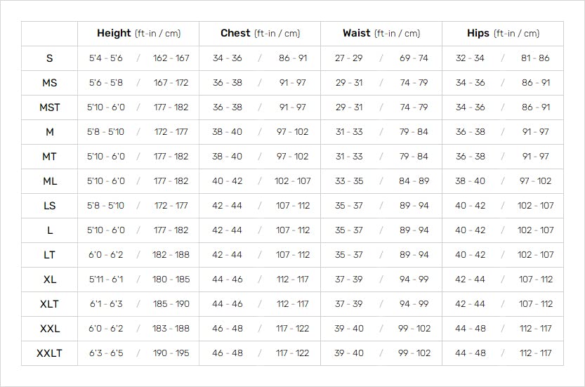Click the 81 - 86 hips cm value
Viewport: 585px width, 387px height.
pos(536,58)
